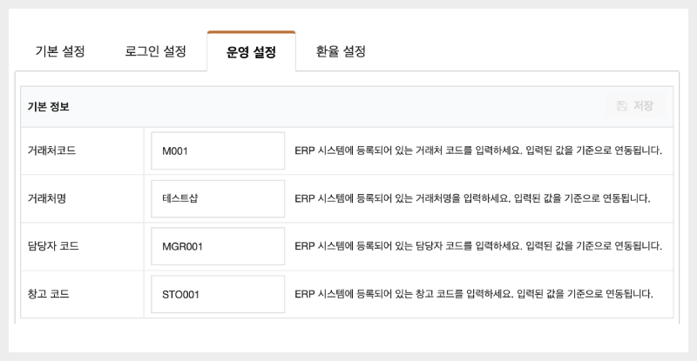Image resolution: width=697 pixels, height=361 pixels.
Task: Click the 담당자 코드 ERP help text
Action: pos(478,246)
